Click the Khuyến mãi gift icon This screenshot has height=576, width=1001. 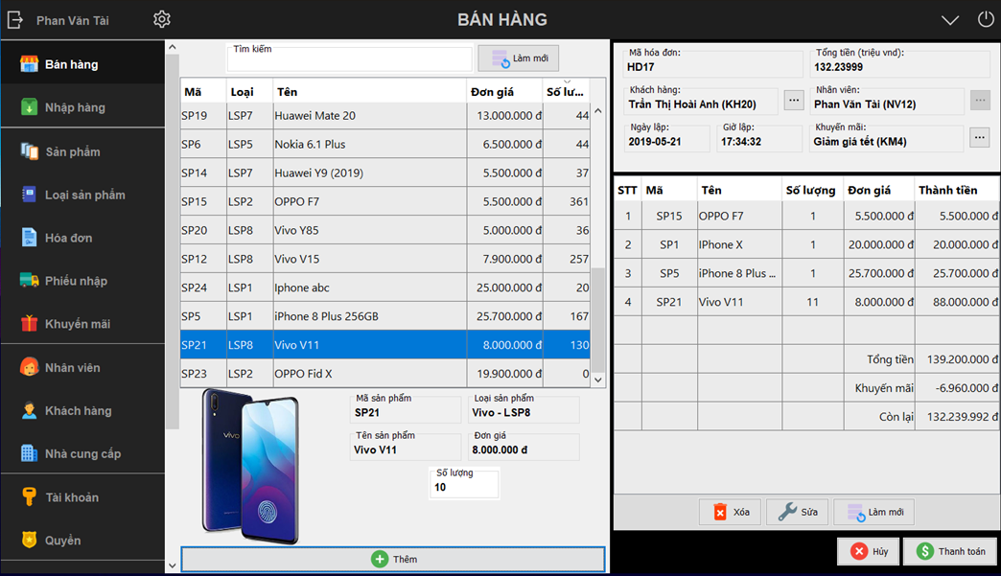pos(29,323)
